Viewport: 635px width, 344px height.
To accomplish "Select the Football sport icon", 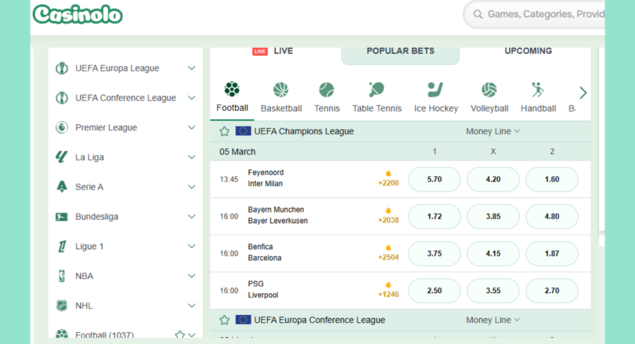I will pos(232,89).
